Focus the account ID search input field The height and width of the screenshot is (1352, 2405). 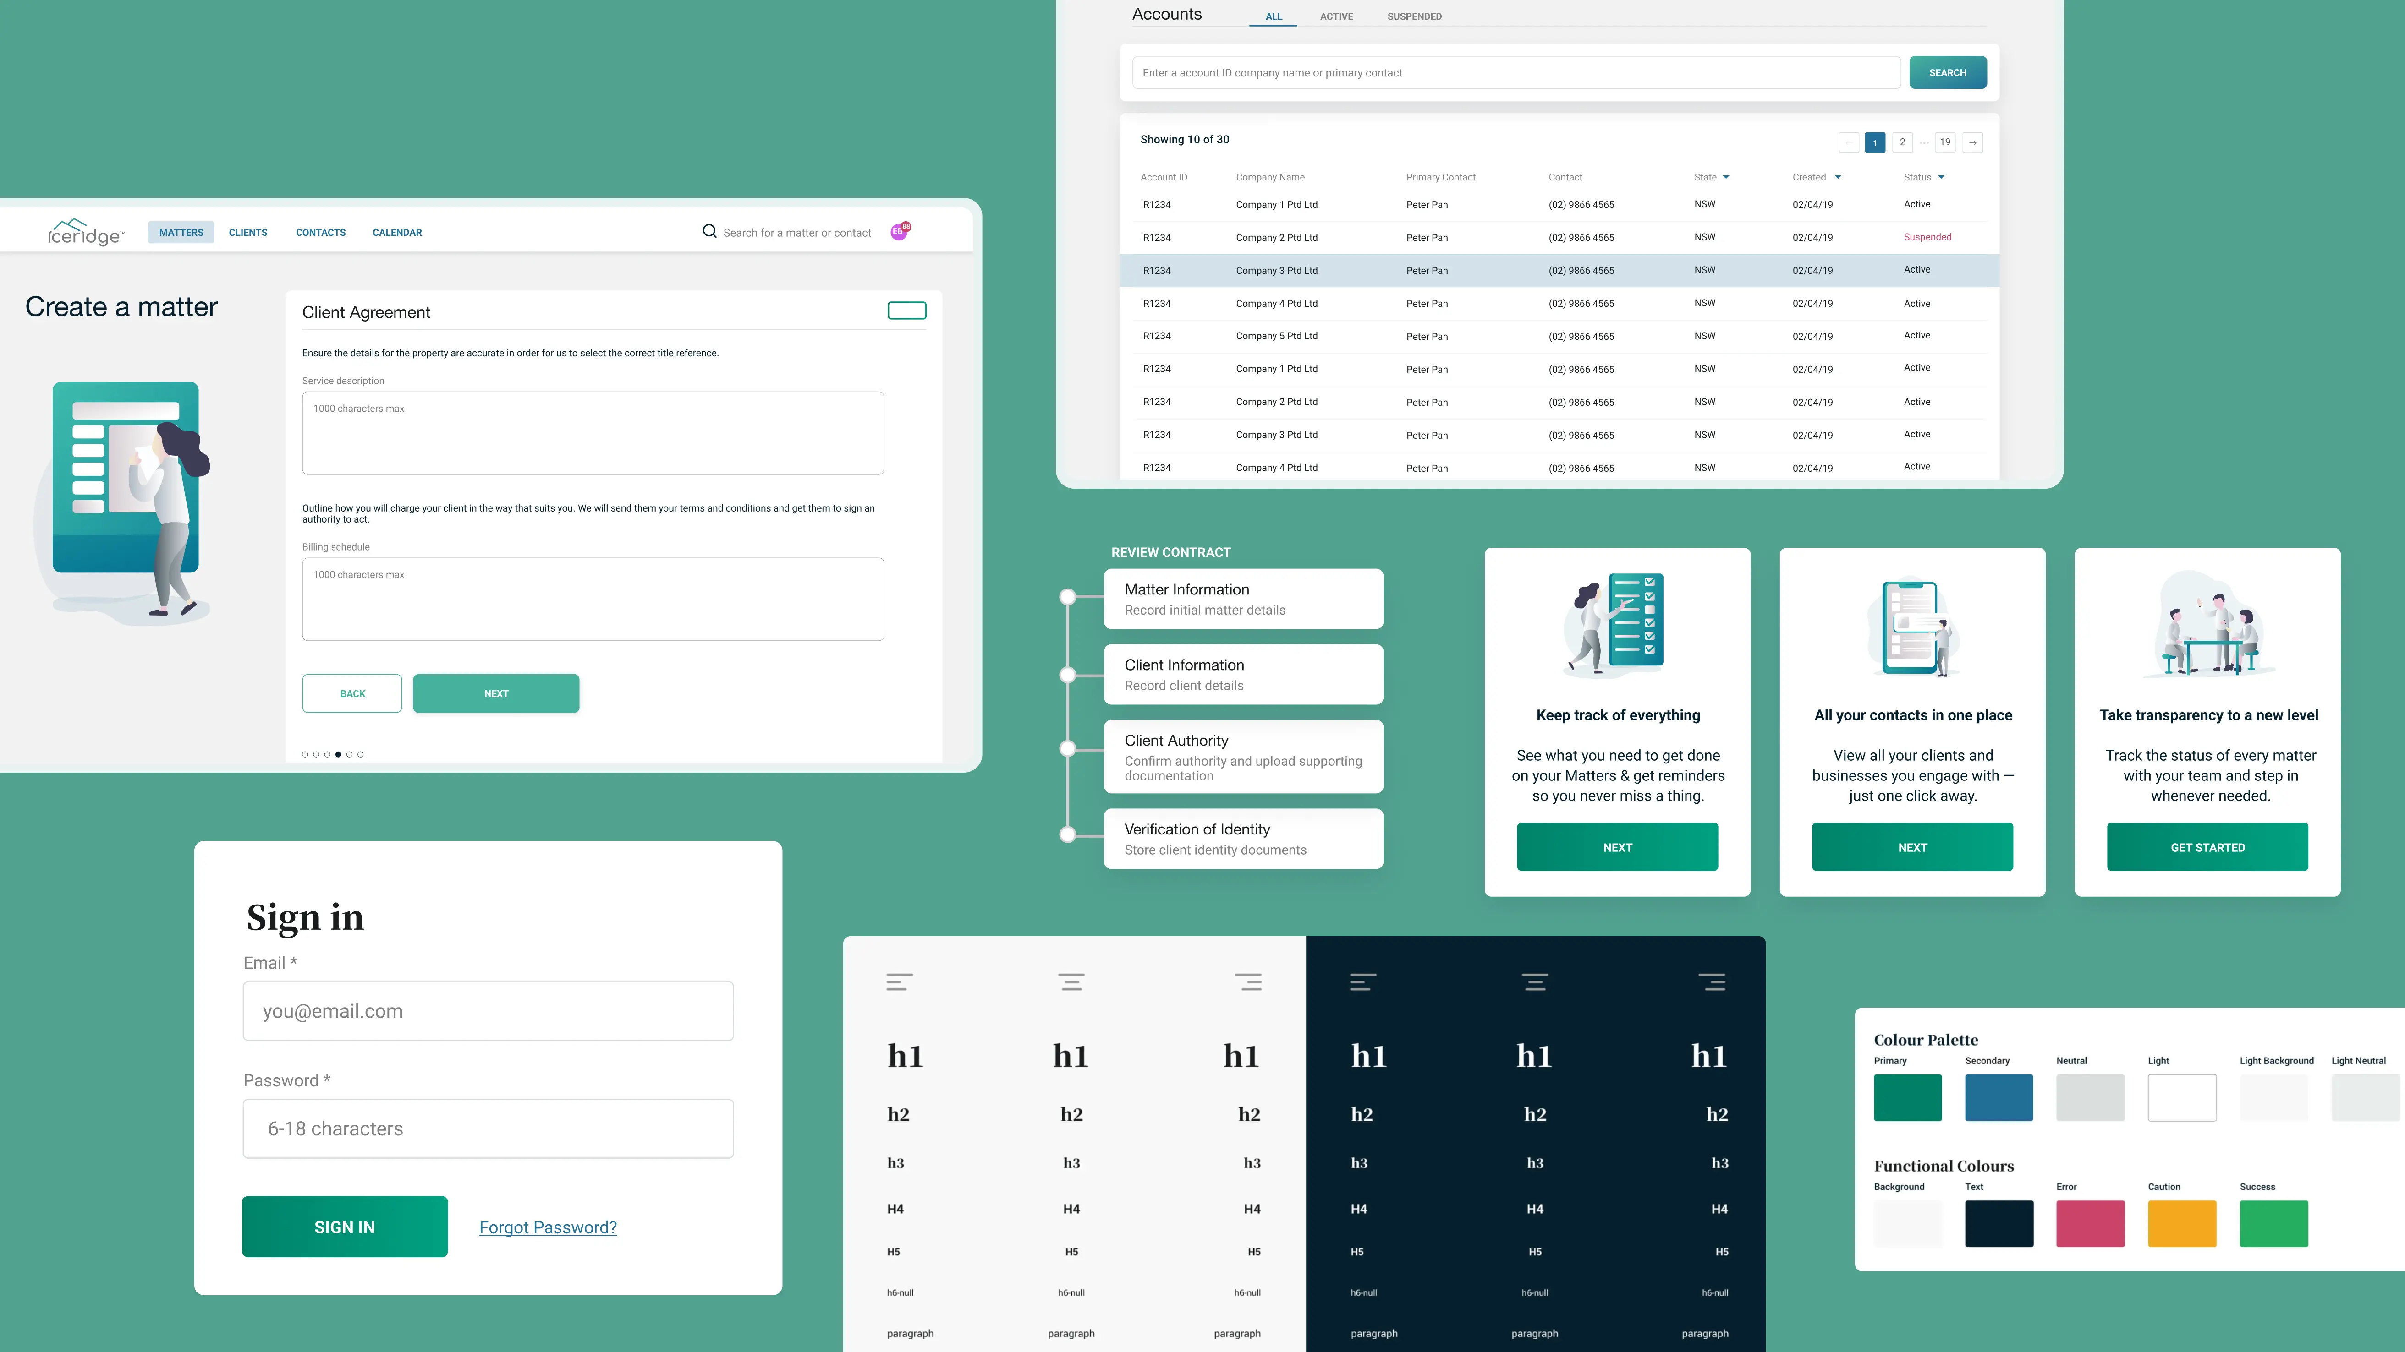pyautogui.click(x=1516, y=73)
